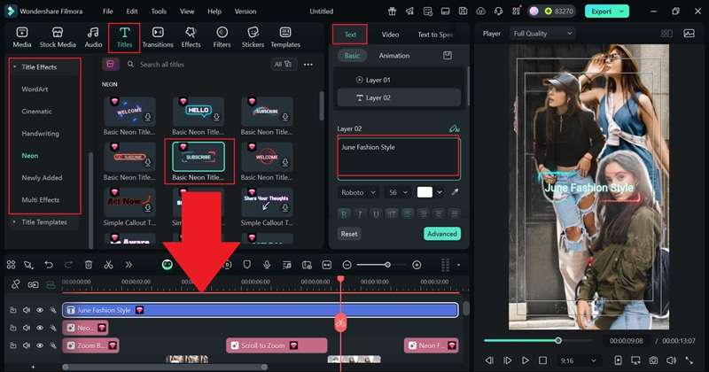Open the Edit menu
The image size is (709, 372).
pyautogui.click(x=132, y=12)
